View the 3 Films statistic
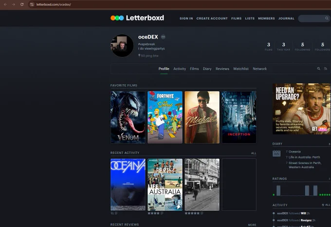This screenshot has width=331, height=227. pyautogui.click(x=269, y=46)
